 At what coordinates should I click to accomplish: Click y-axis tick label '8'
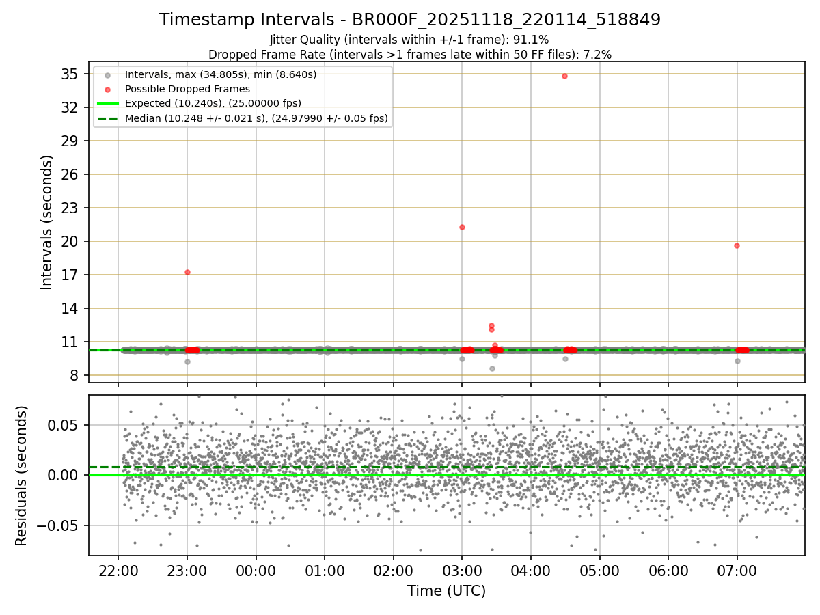(76, 375)
